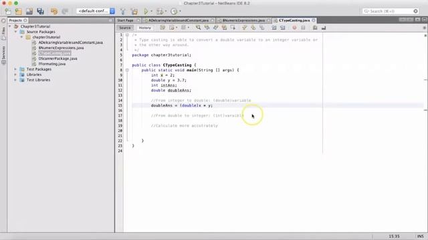
Task: Click the Shift Line Left icon
Action: [274, 28]
